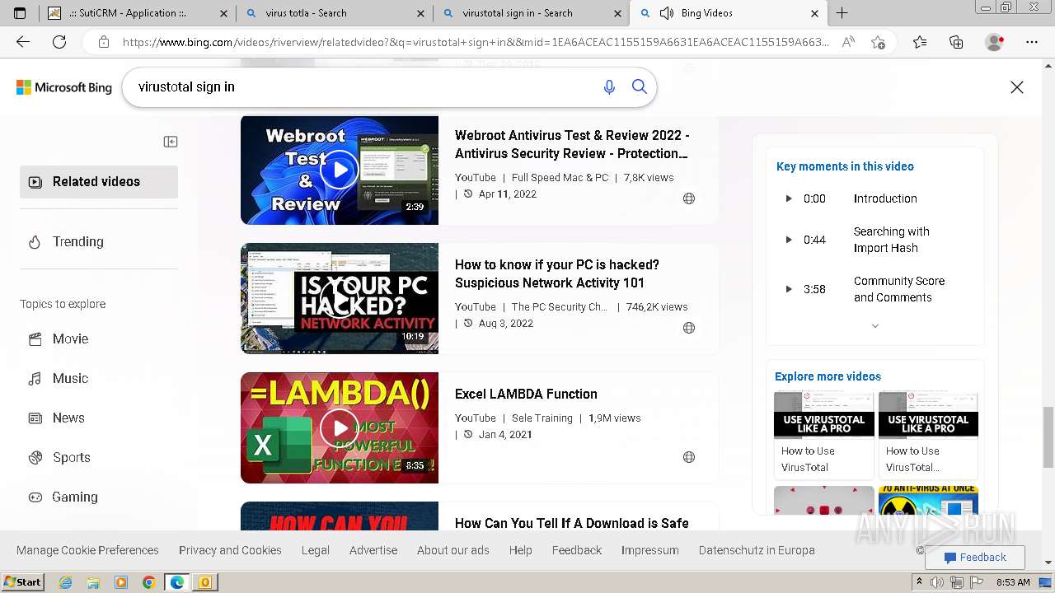Open the Collections icon in the toolbar
Image resolution: width=1055 pixels, height=593 pixels.
tap(956, 42)
